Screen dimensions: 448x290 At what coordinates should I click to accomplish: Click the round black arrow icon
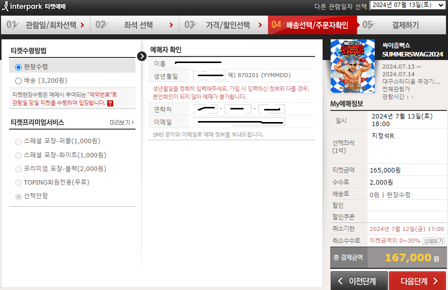click(142, 56)
